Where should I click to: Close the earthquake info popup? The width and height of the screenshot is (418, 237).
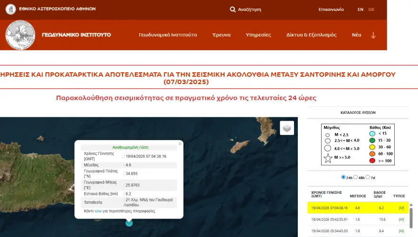[x=180, y=143]
